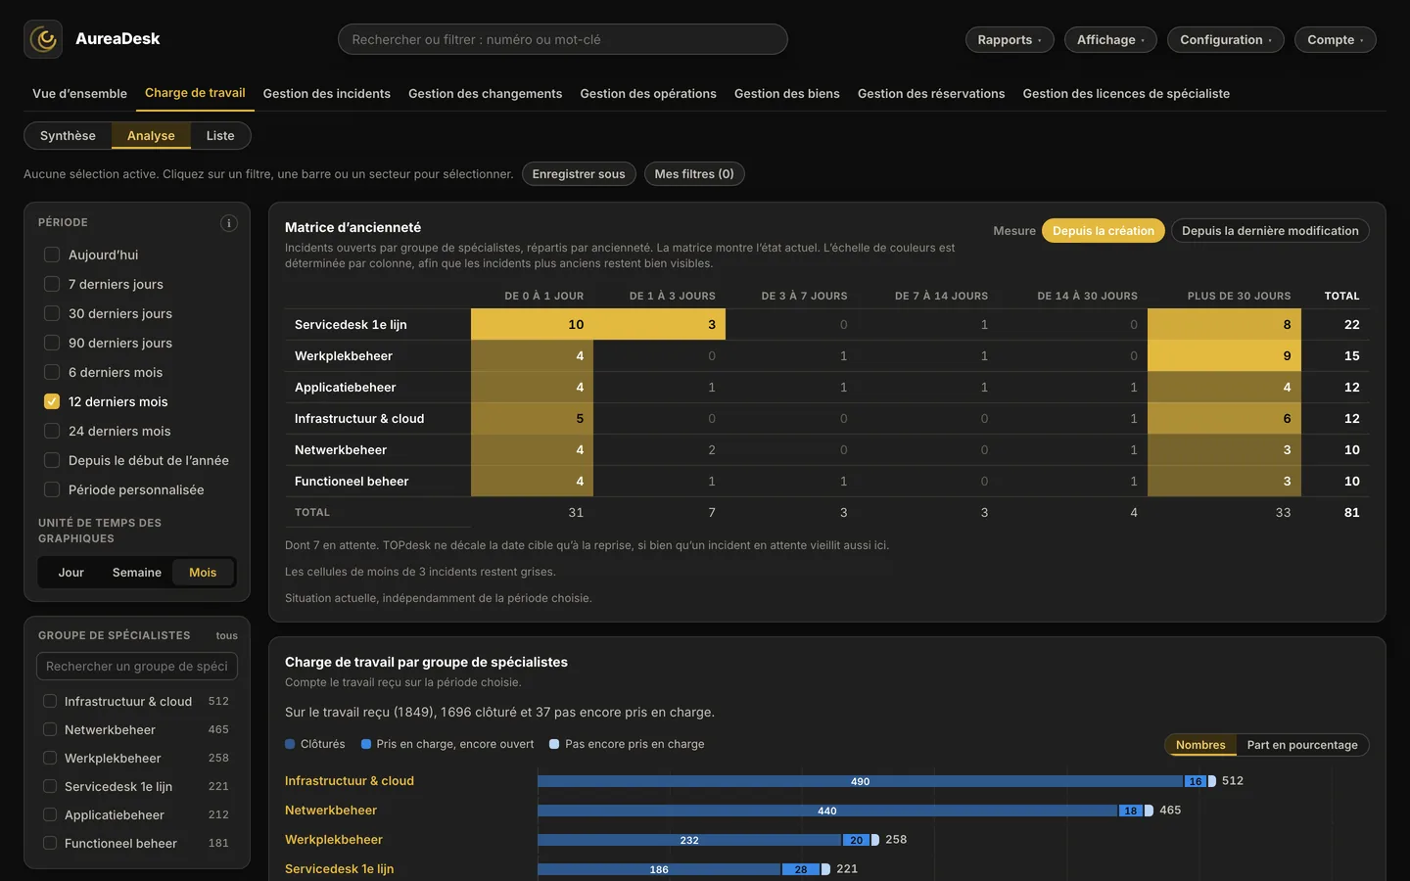Expand the Affichage dropdown
1410x881 pixels.
1110,39
